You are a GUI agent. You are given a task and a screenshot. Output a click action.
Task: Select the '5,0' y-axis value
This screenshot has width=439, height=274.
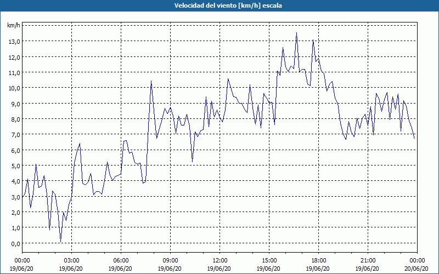[x=16, y=166]
